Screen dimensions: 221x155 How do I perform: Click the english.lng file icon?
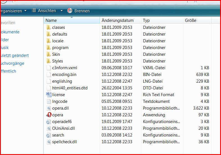[49, 81]
